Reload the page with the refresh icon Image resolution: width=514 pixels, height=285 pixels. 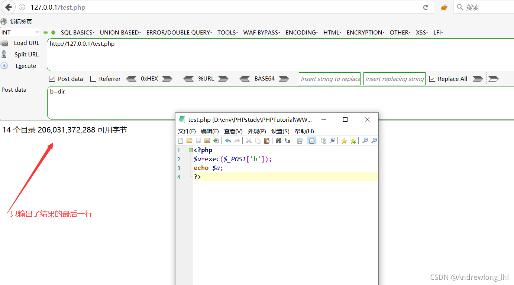point(426,7)
